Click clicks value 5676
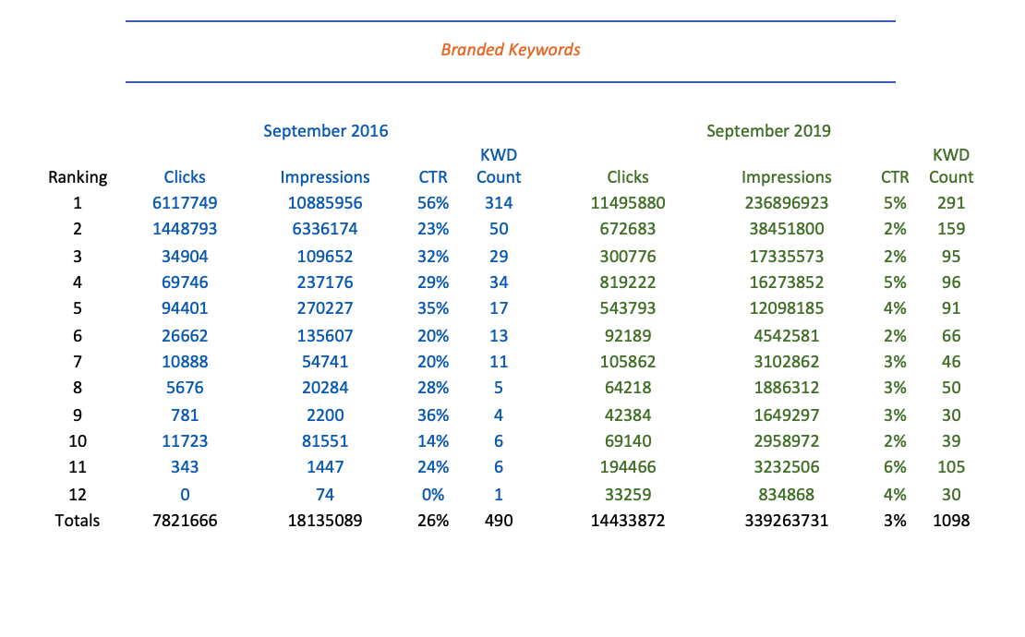 (x=185, y=388)
